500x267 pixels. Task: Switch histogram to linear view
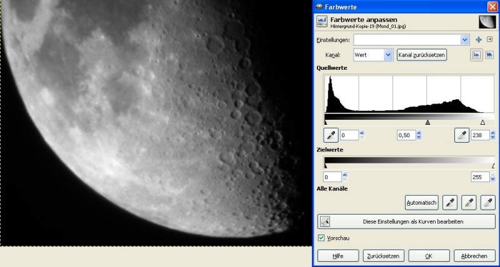tap(476, 55)
